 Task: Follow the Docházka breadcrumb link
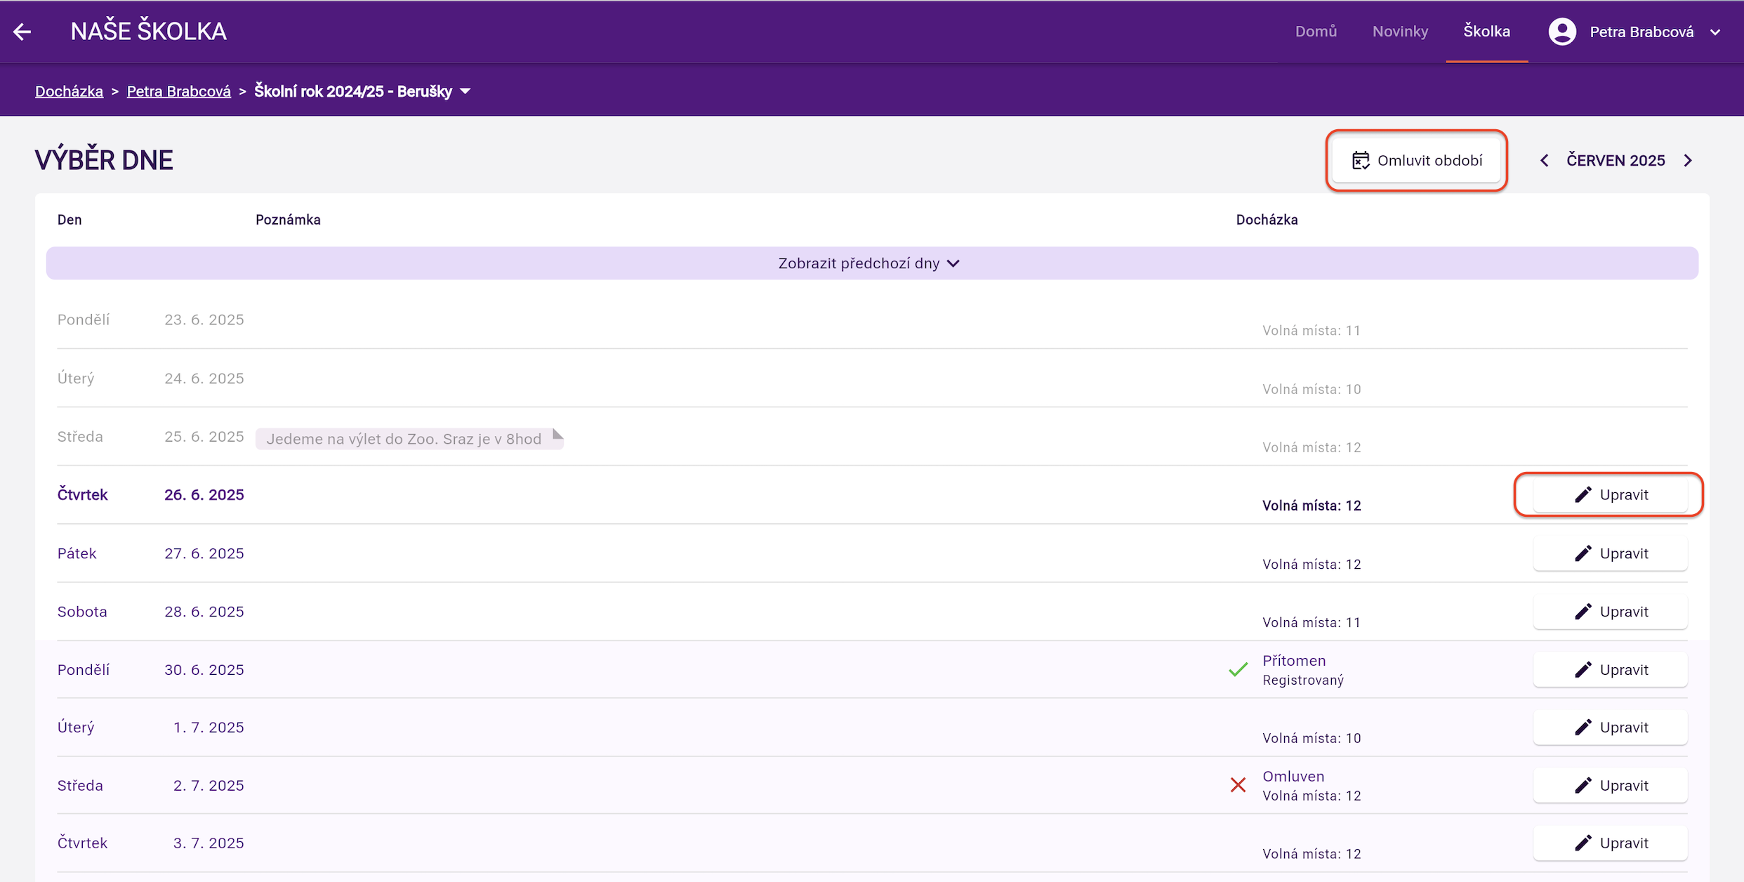pyautogui.click(x=69, y=91)
